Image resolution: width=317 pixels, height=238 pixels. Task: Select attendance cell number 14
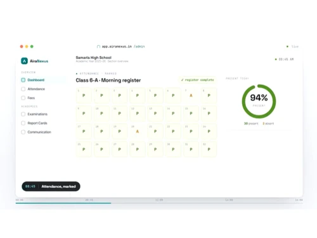pos(173,114)
